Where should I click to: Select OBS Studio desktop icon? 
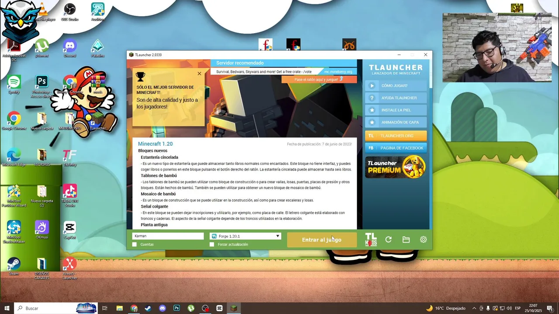(x=69, y=11)
